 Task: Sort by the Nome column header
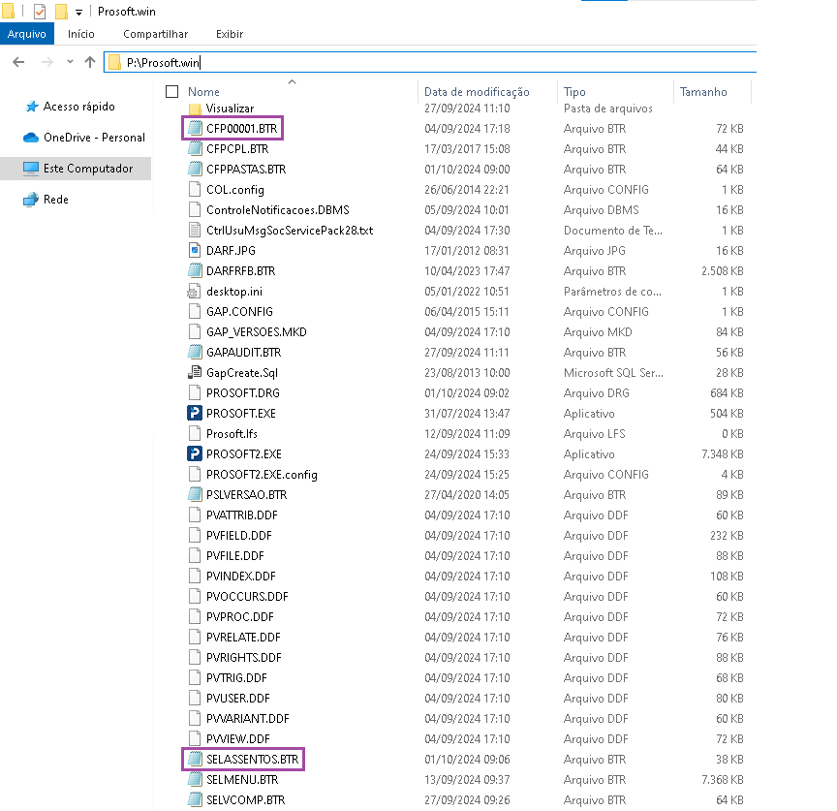203,92
